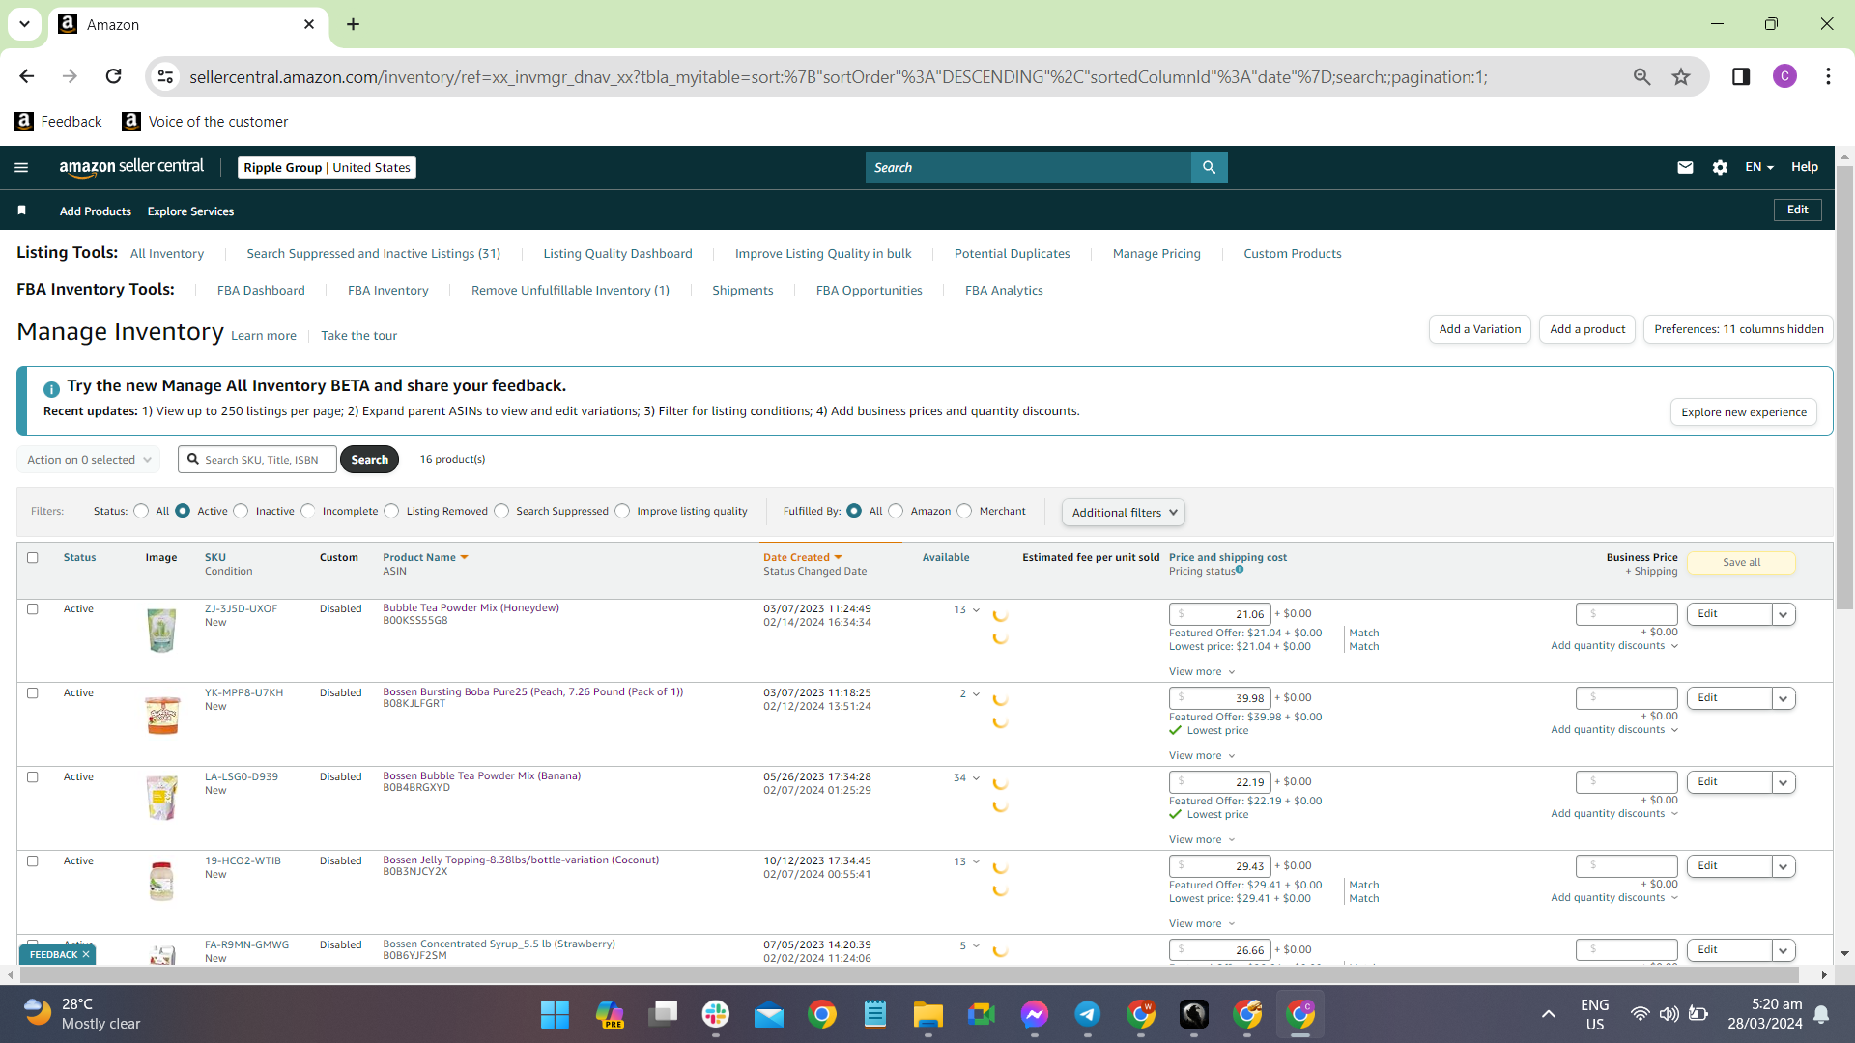Open Action on 0 selected dropdown
Screen dimensions: 1855x1043
point(89,460)
